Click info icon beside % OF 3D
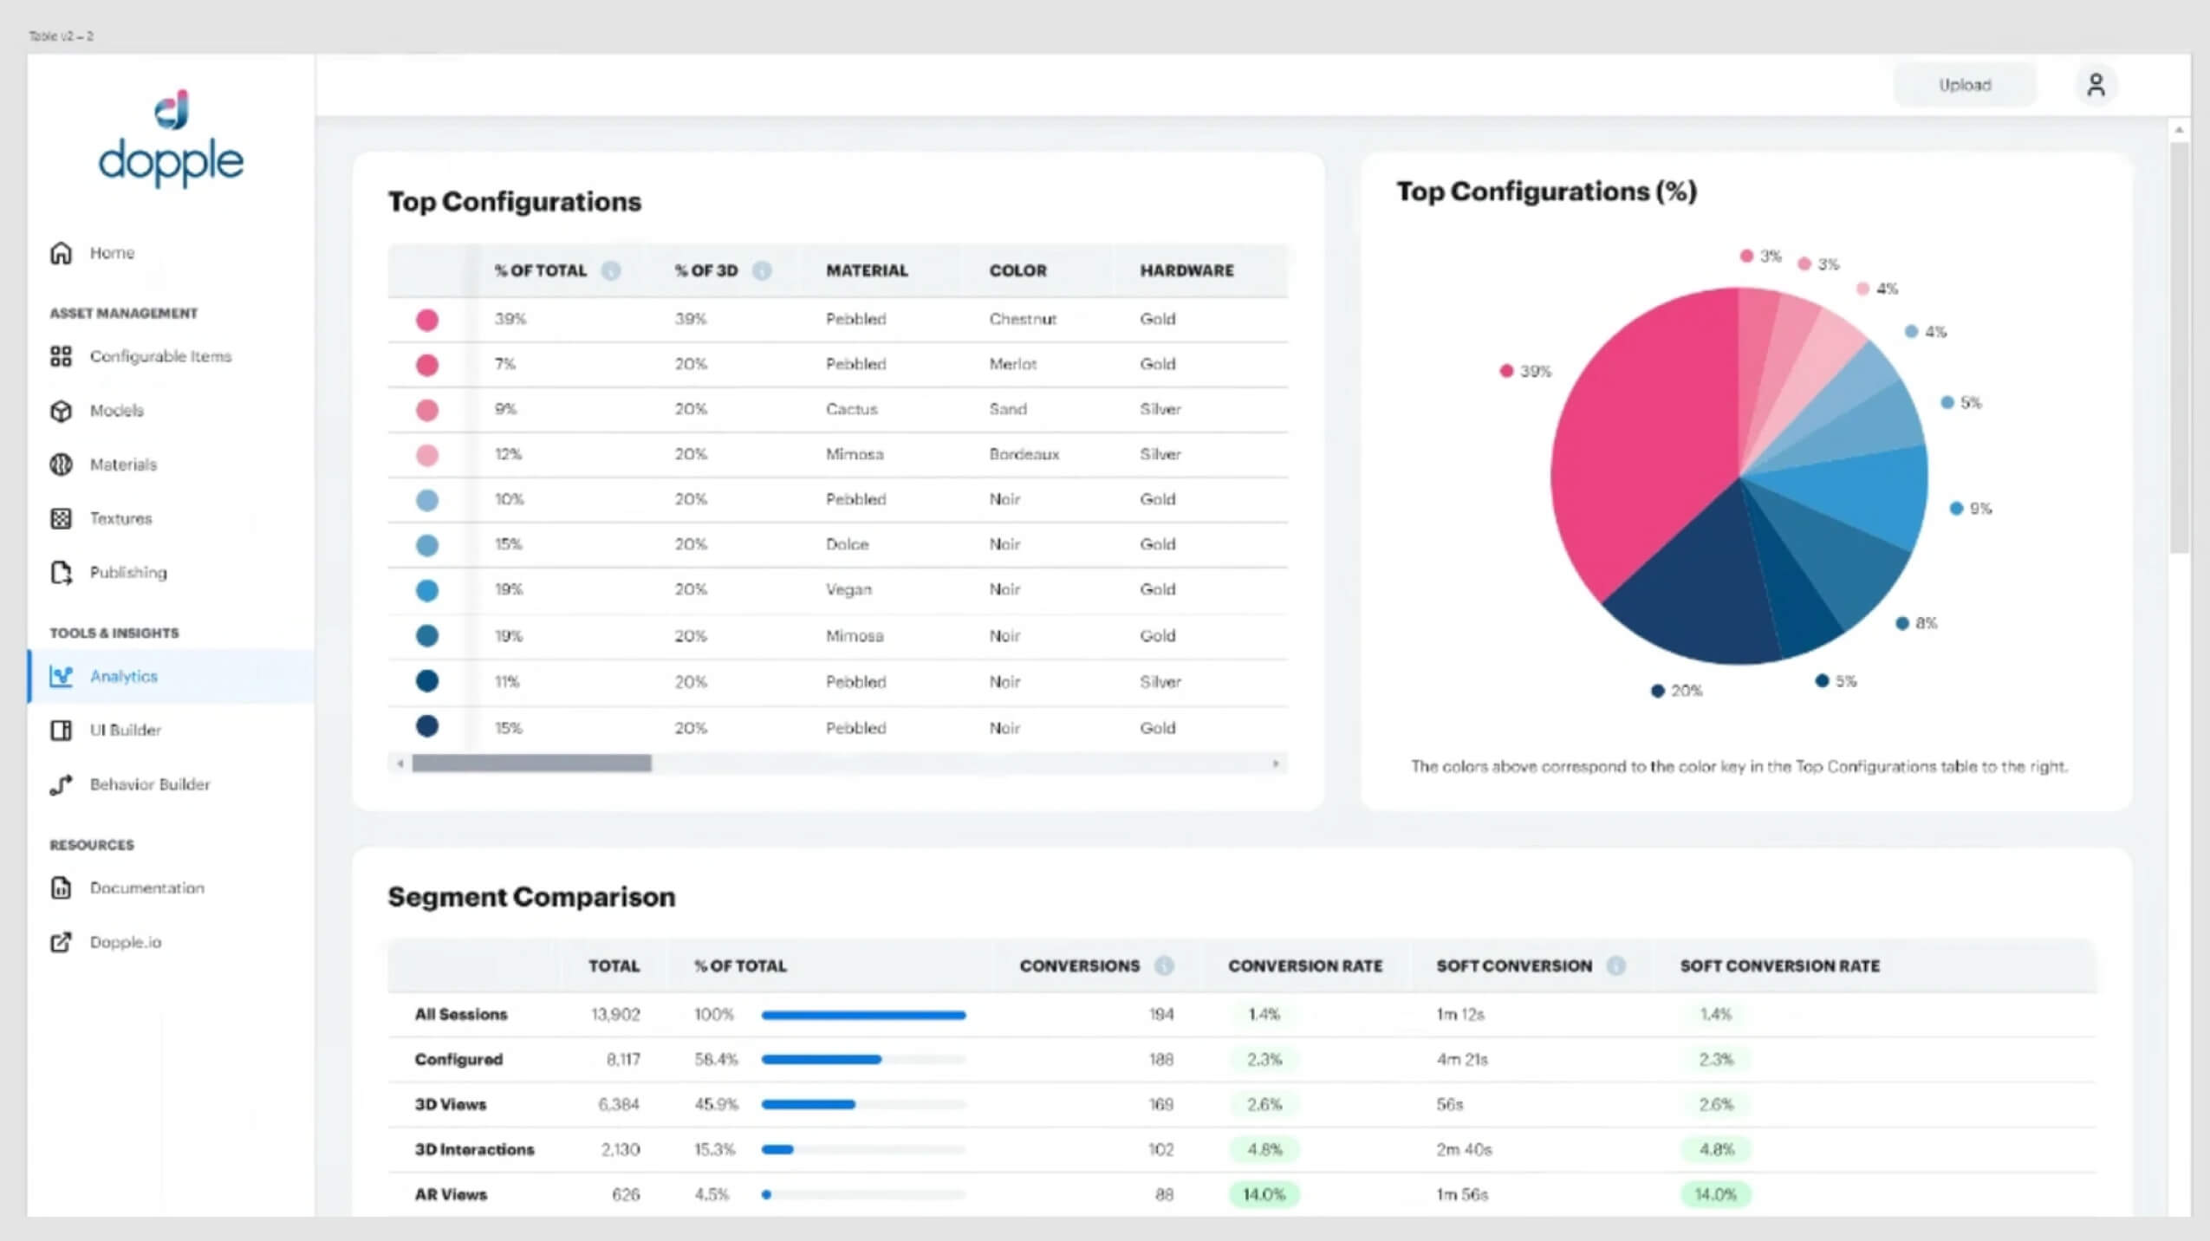Image resolution: width=2210 pixels, height=1241 pixels. pos(762,270)
